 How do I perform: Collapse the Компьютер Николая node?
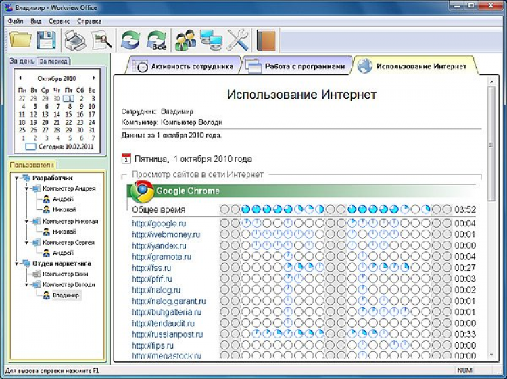(27, 222)
